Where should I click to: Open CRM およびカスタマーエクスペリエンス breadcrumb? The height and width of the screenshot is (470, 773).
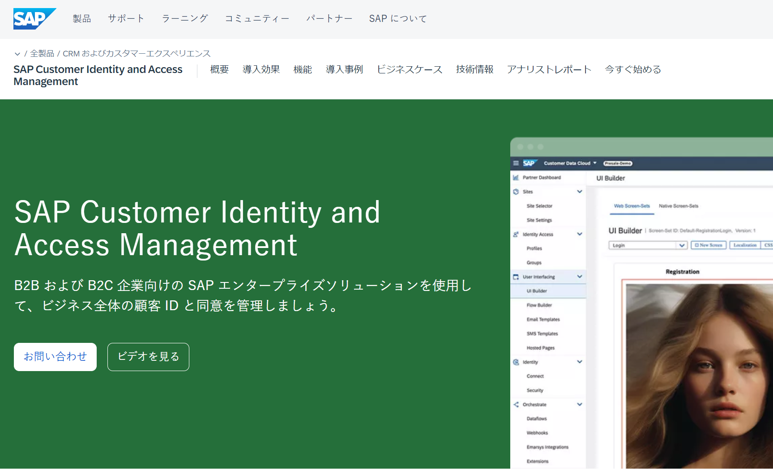click(x=137, y=54)
